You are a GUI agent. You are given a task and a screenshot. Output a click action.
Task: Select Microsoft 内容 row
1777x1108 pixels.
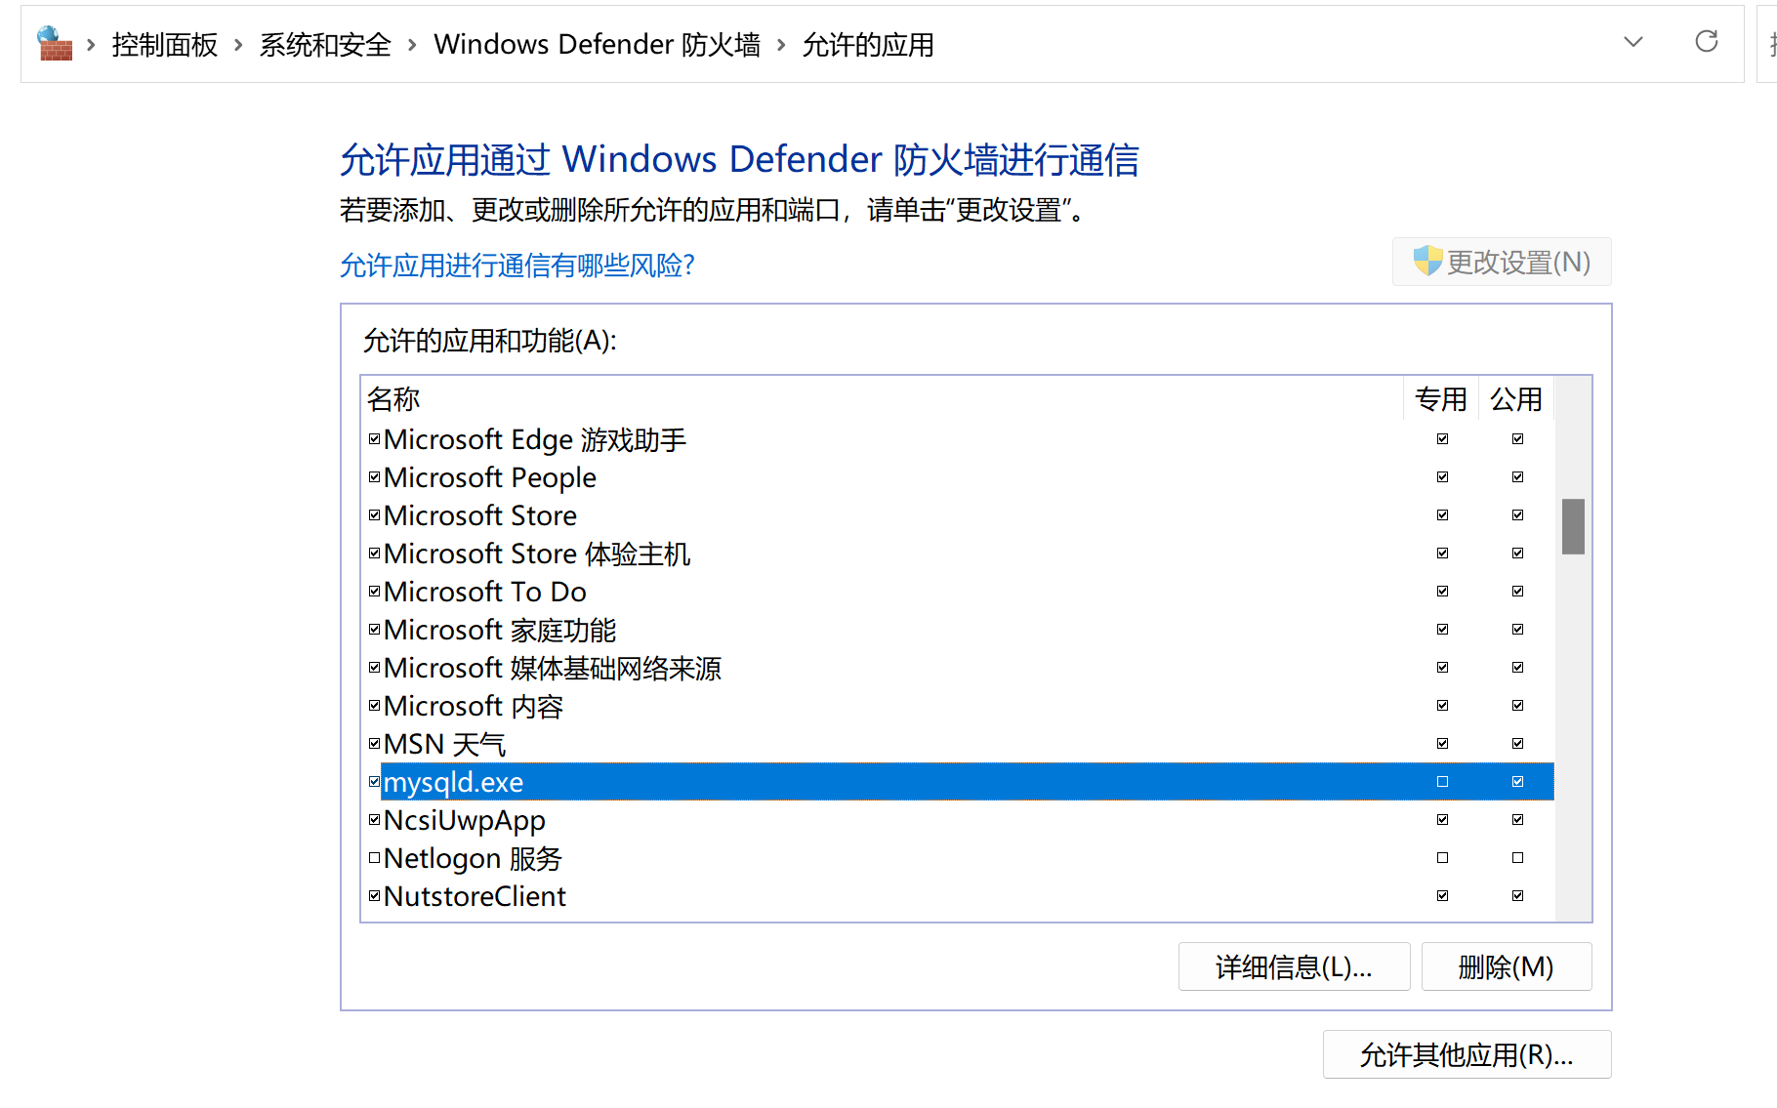[958, 706]
